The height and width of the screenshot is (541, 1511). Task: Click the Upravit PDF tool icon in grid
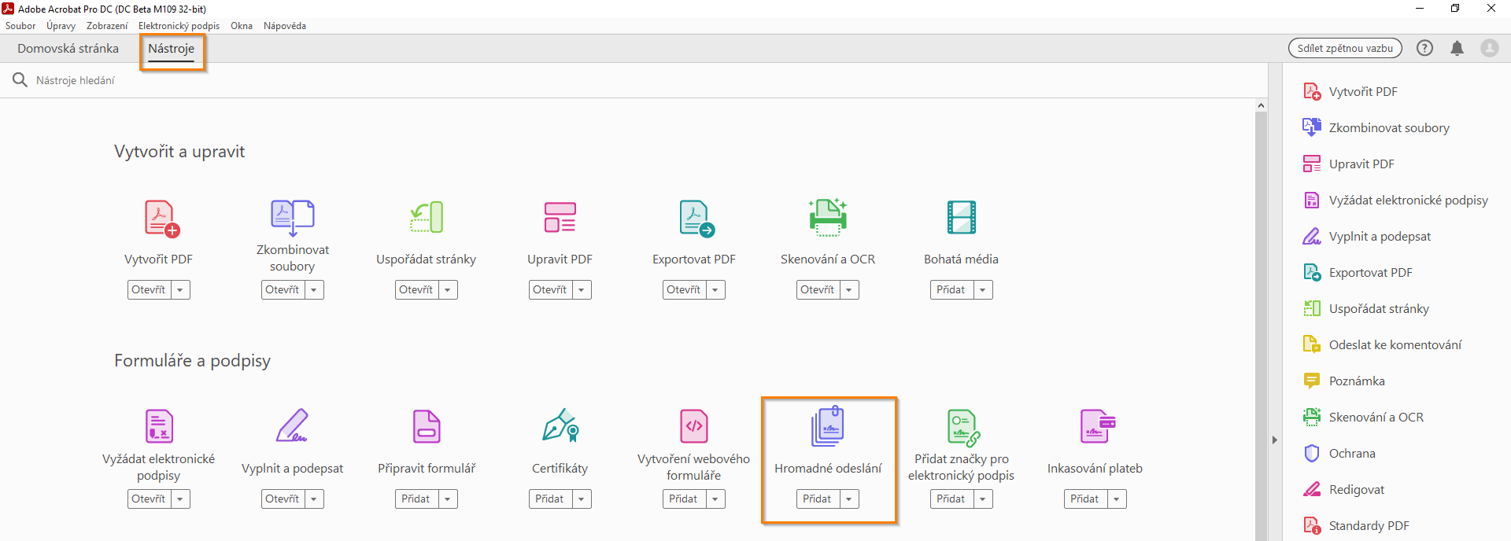point(560,218)
